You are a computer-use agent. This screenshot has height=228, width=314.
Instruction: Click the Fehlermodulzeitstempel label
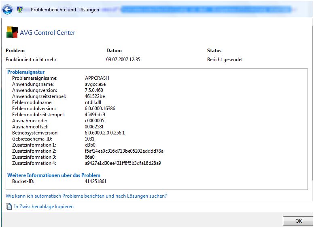pyautogui.click(x=38, y=115)
